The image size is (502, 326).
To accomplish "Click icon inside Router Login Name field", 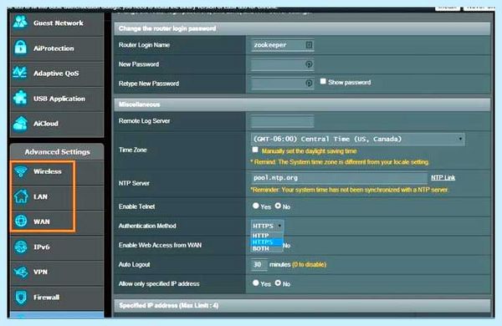I will coord(309,45).
